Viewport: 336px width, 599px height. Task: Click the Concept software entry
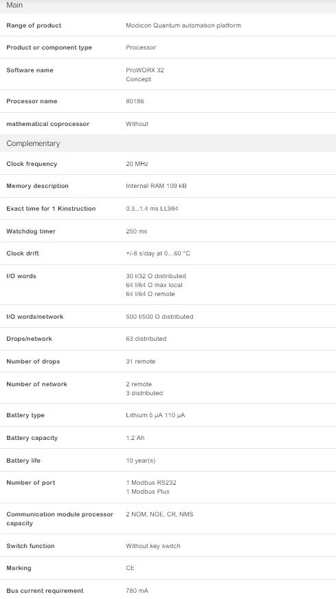point(138,79)
